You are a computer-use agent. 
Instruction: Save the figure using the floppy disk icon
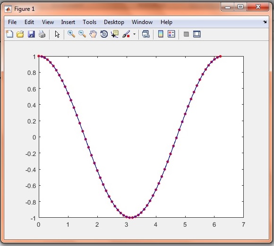click(x=31, y=34)
